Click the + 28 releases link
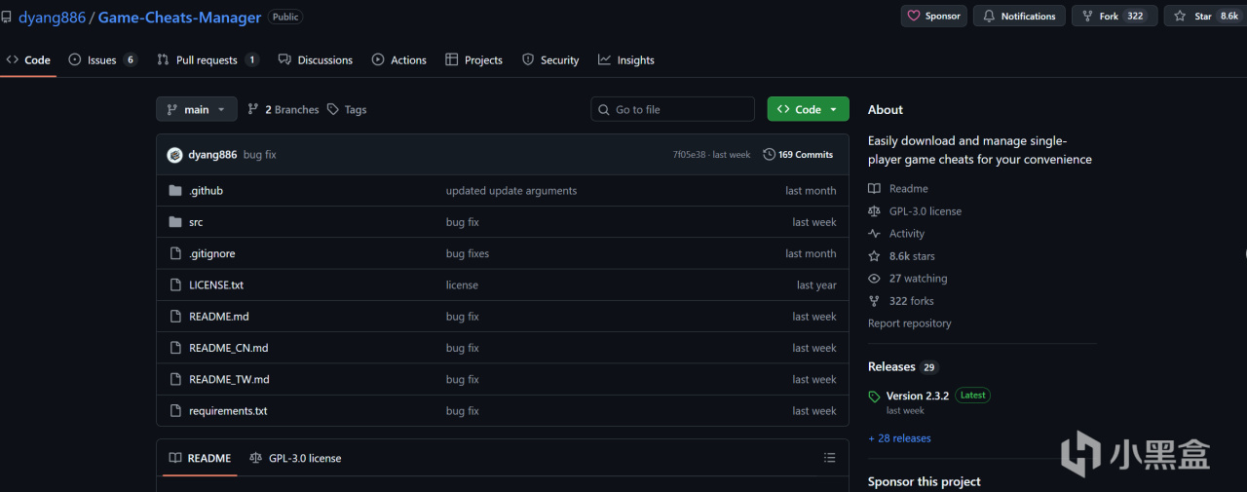1247x492 pixels. [899, 438]
